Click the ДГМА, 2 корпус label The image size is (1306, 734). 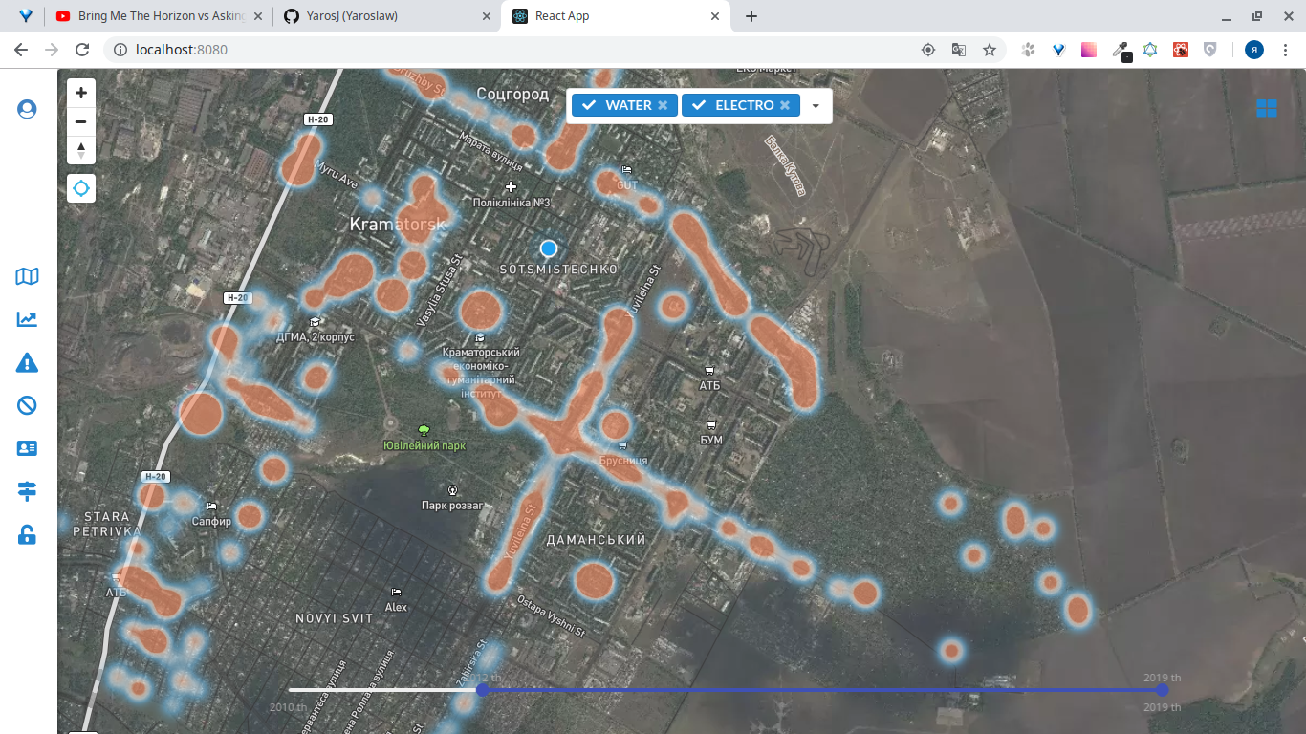click(315, 336)
